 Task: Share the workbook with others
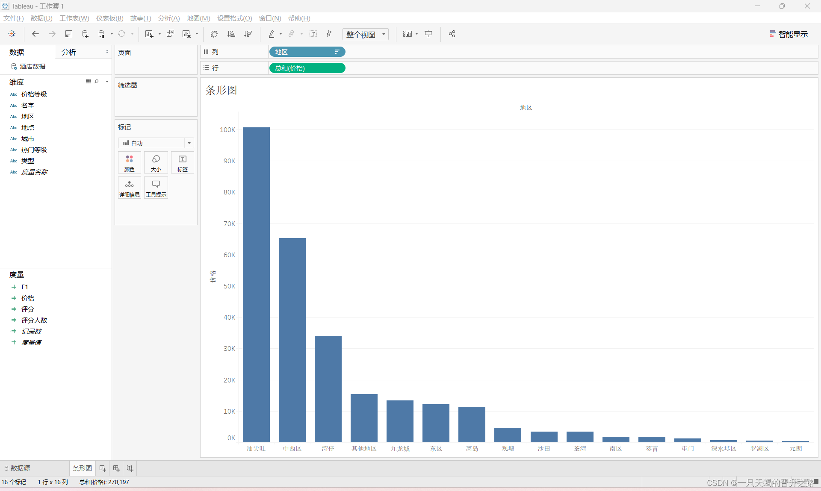tap(452, 34)
